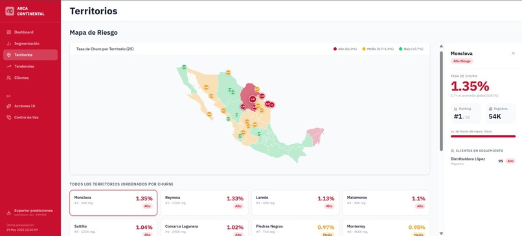
Task: Close the Monclova detail panel
Action: (513, 53)
